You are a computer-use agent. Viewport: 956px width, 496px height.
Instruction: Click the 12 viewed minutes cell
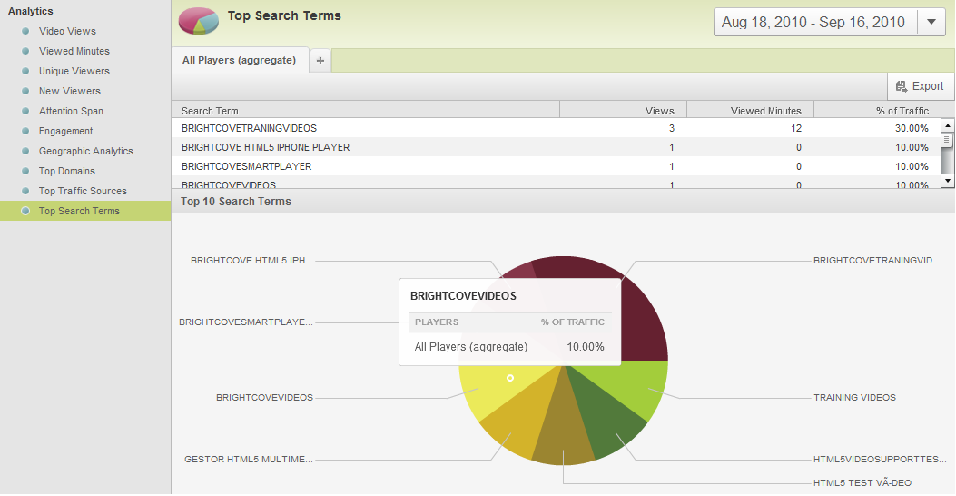tap(796, 128)
